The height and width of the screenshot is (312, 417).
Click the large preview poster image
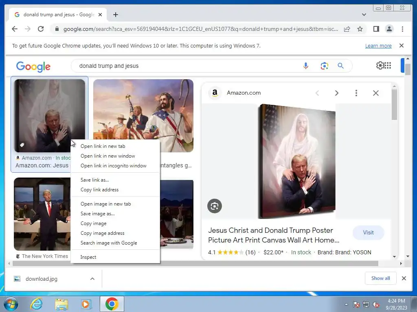pos(297,161)
